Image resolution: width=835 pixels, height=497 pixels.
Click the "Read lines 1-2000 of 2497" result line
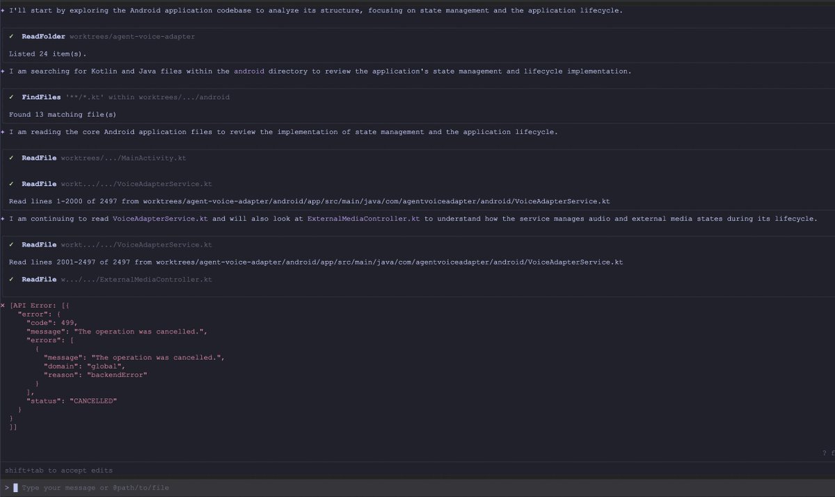coord(310,202)
